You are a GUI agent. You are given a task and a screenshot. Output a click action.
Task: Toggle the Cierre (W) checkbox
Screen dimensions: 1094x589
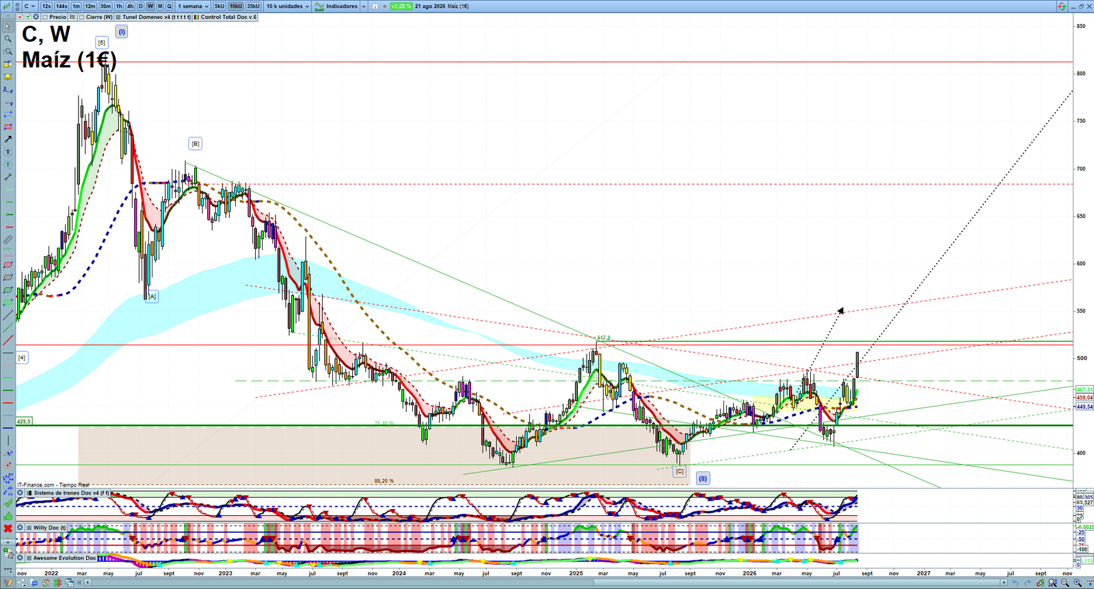pyautogui.click(x=81, y=17)
